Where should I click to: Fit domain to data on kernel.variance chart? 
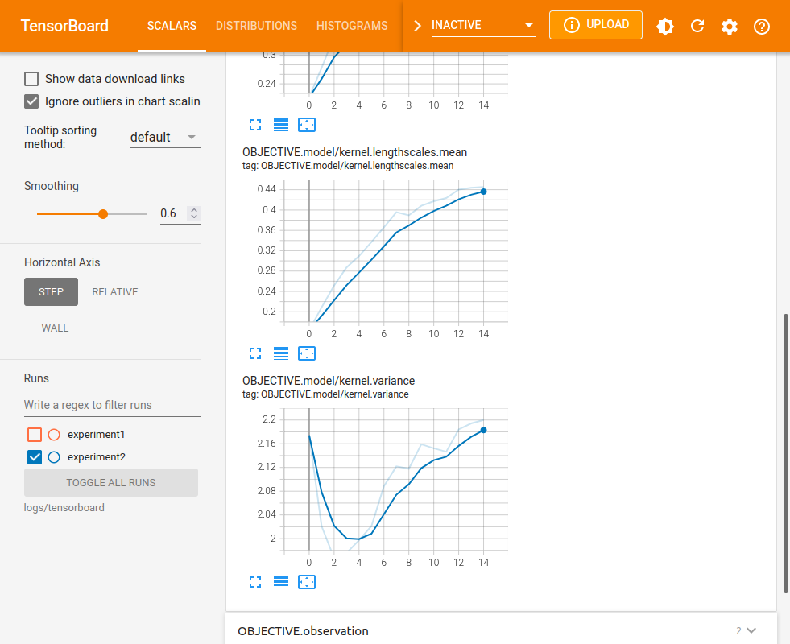click(307, 582)
